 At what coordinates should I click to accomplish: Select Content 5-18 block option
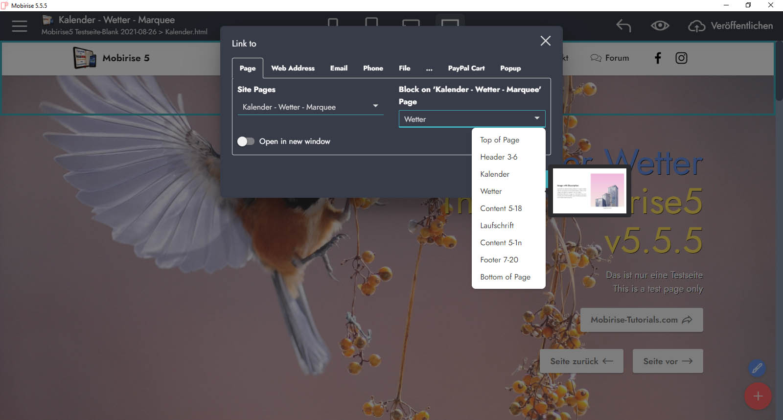508,209
